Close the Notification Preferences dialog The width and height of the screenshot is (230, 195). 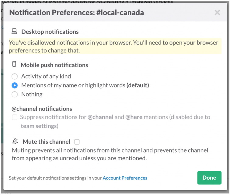tap(217, 13)
